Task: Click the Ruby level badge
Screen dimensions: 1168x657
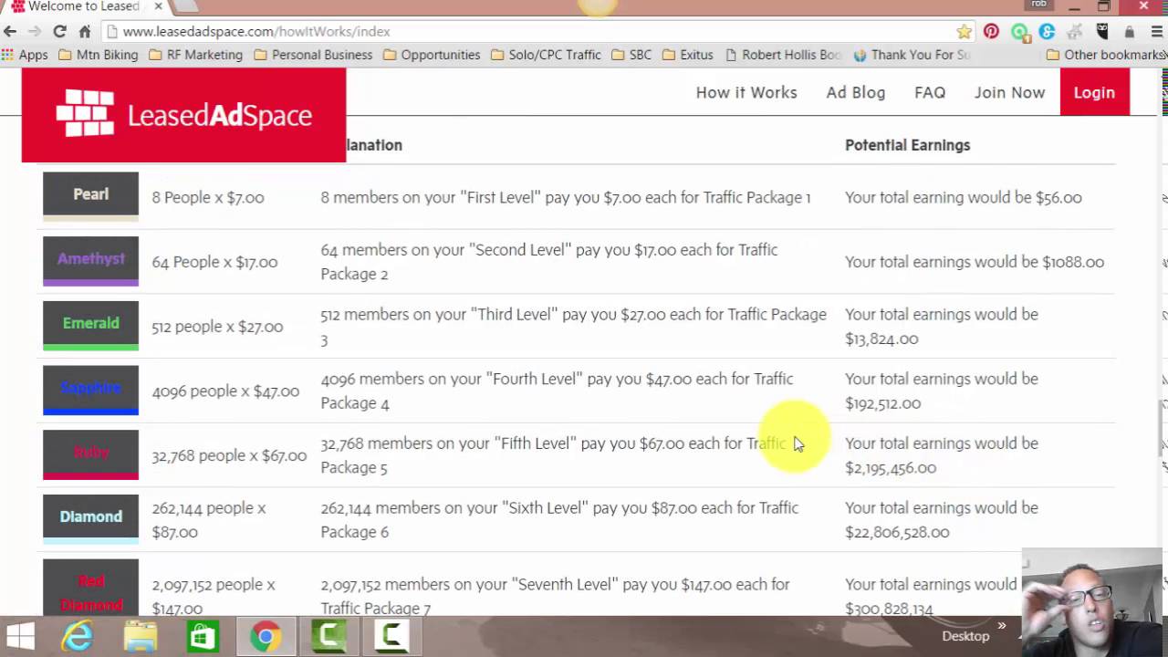Action: click(x=90, y=454)
